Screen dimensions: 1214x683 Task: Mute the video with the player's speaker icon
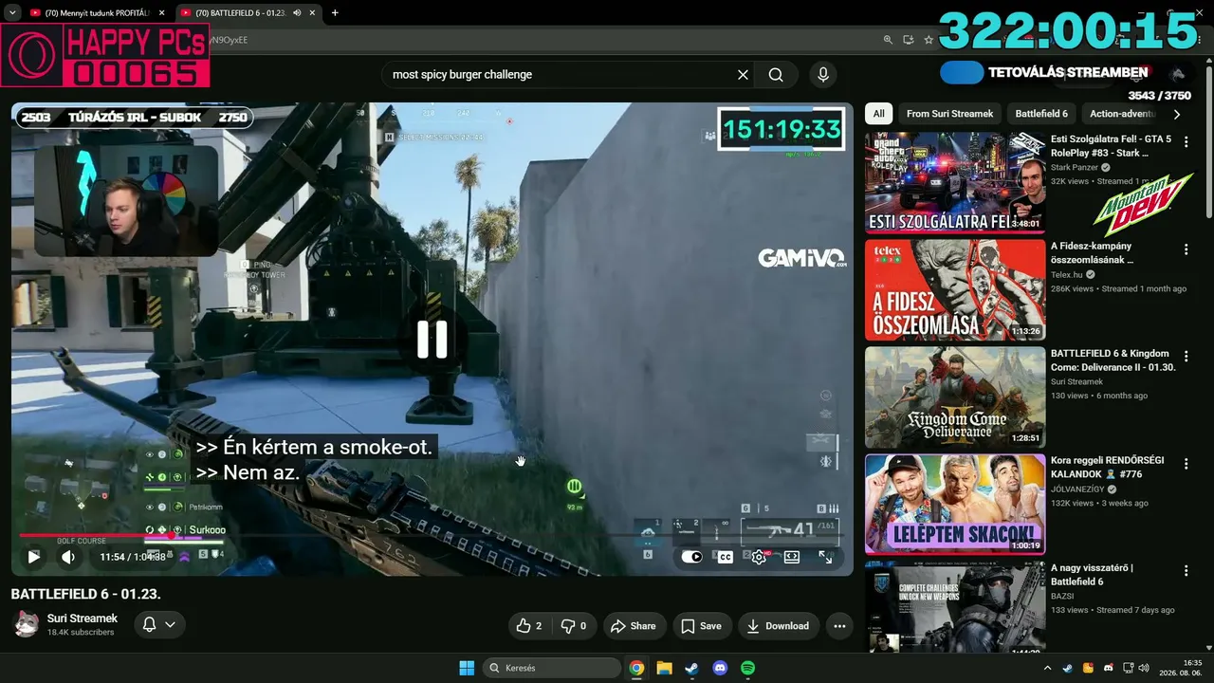click(68, 557)
